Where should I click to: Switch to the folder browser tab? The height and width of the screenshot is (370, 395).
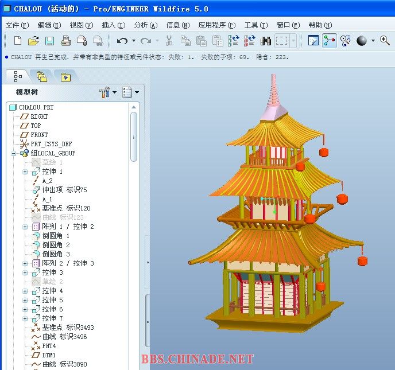[x=41, y=76]
